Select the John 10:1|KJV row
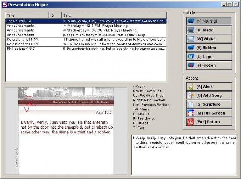241x179 pixels. pos(86,21)
